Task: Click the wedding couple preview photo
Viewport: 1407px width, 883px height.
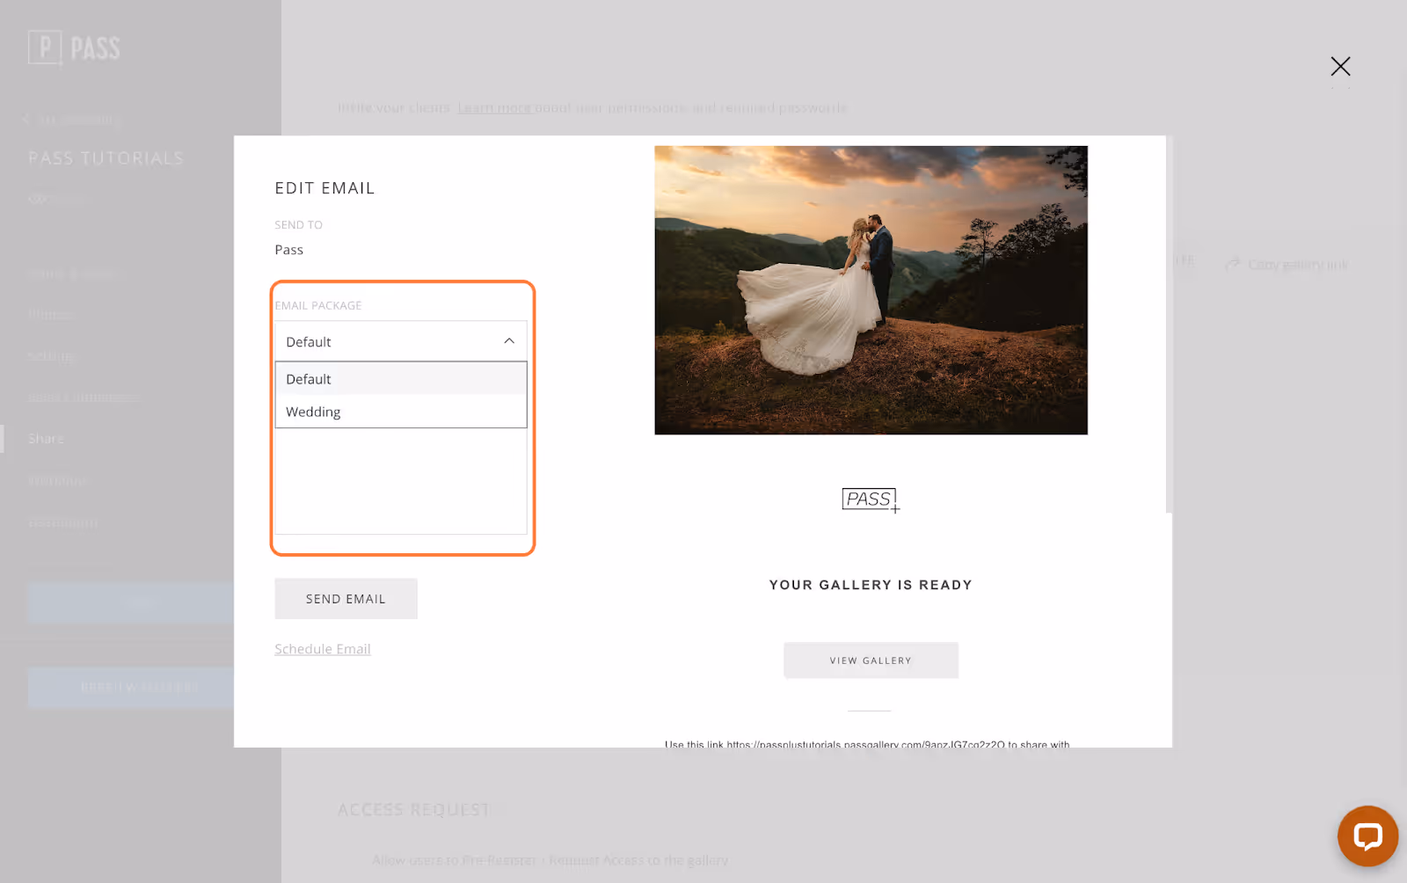Action: coord(871,290)
